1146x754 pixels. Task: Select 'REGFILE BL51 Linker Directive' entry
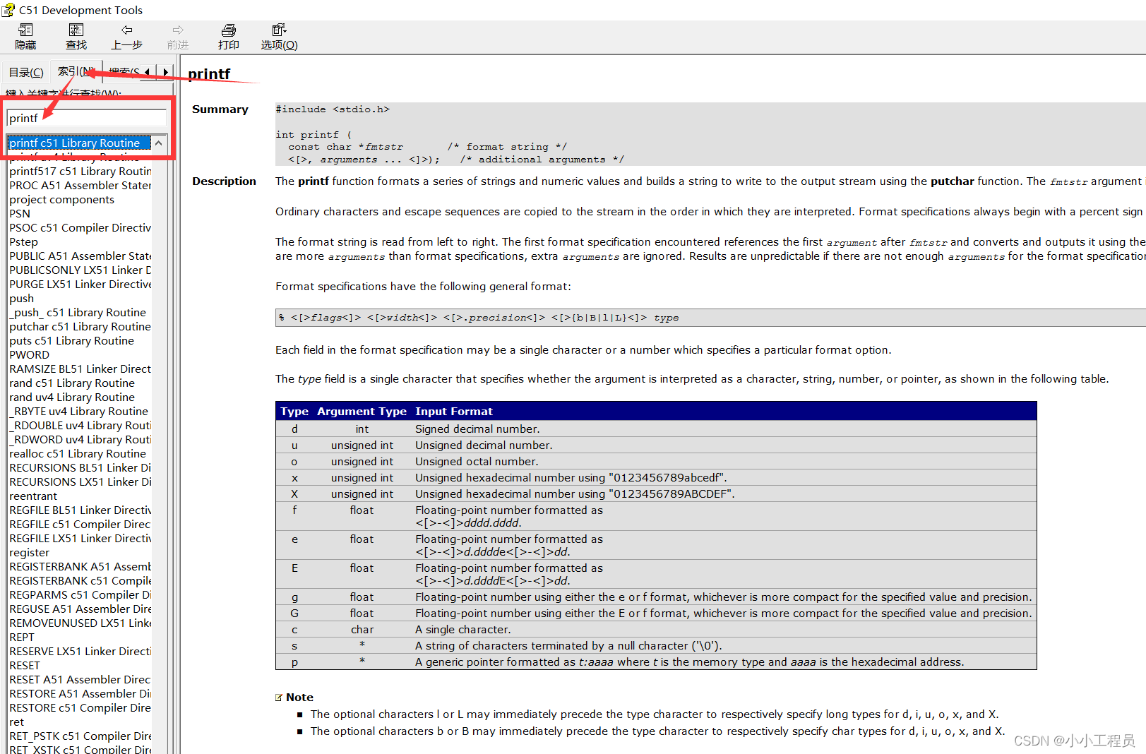click(80, 510)
